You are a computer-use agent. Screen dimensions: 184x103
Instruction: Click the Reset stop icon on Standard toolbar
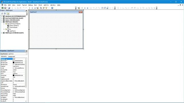pyautogui.click(x=35, y=8)
